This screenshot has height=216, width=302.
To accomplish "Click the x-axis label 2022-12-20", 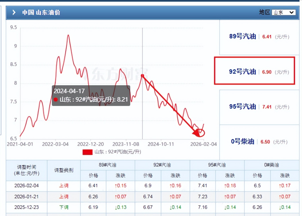I will (91, 144).
